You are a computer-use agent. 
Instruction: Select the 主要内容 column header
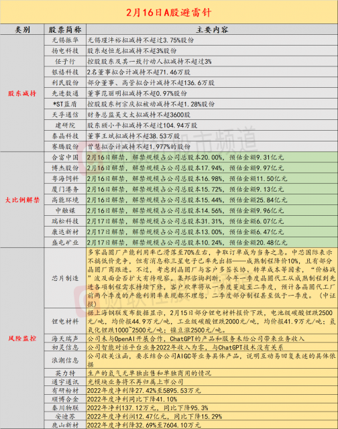(x=212, y=29)
